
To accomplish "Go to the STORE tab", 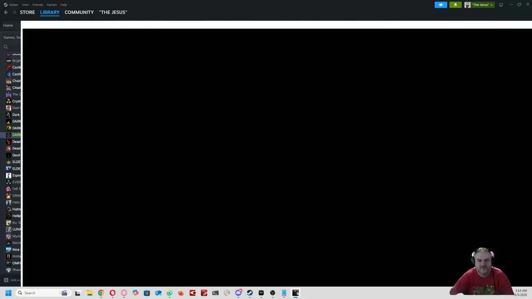I will point(27,12).
